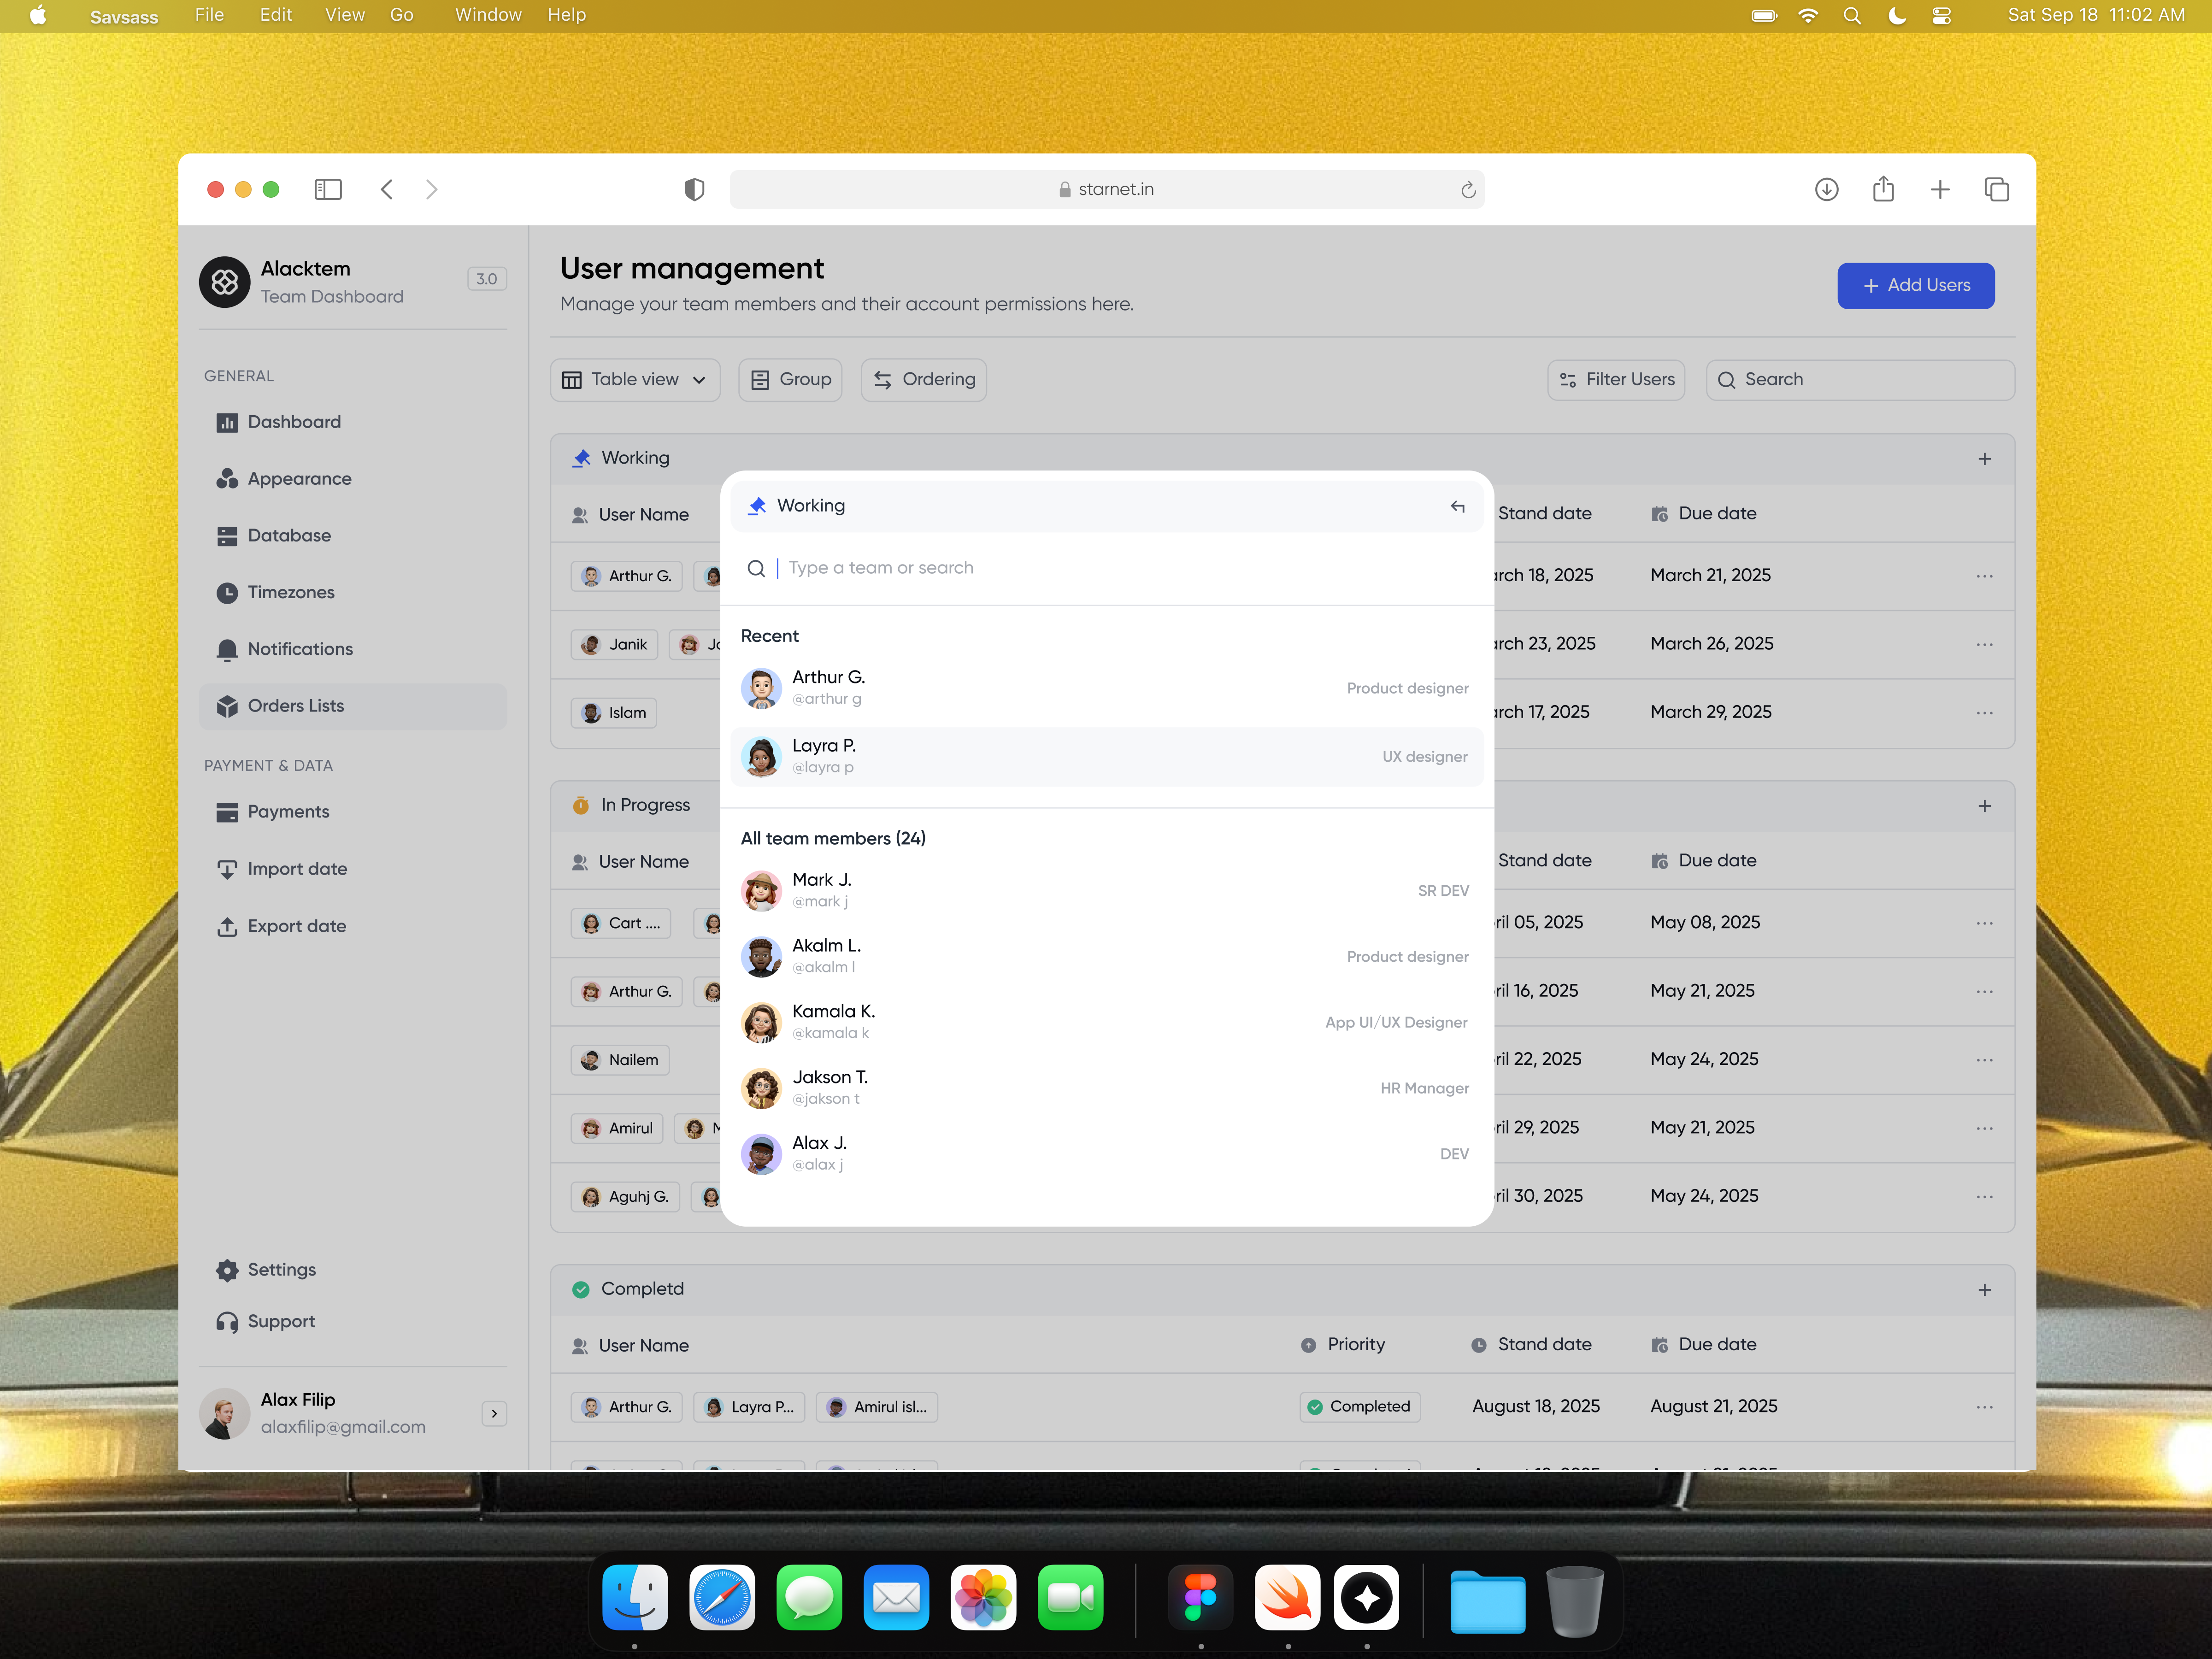Toggle Safari sidebar panel icon
The height and width of the screenshot is (1659, 2212).
click(328, 189)
